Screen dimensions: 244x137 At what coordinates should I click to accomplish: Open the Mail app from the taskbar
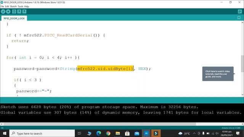137,133
